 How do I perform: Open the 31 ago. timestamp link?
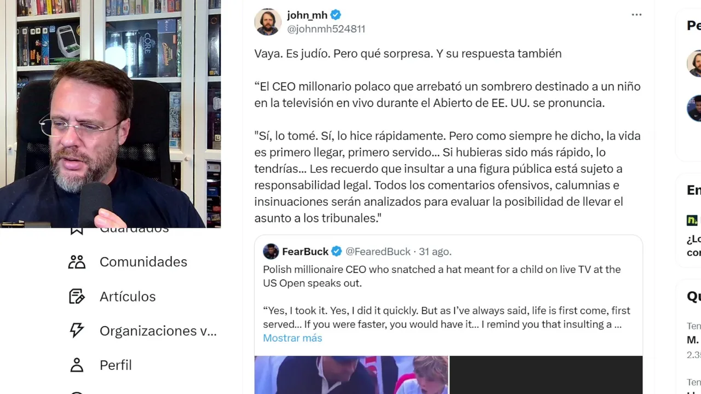click(x=435, y=251)
